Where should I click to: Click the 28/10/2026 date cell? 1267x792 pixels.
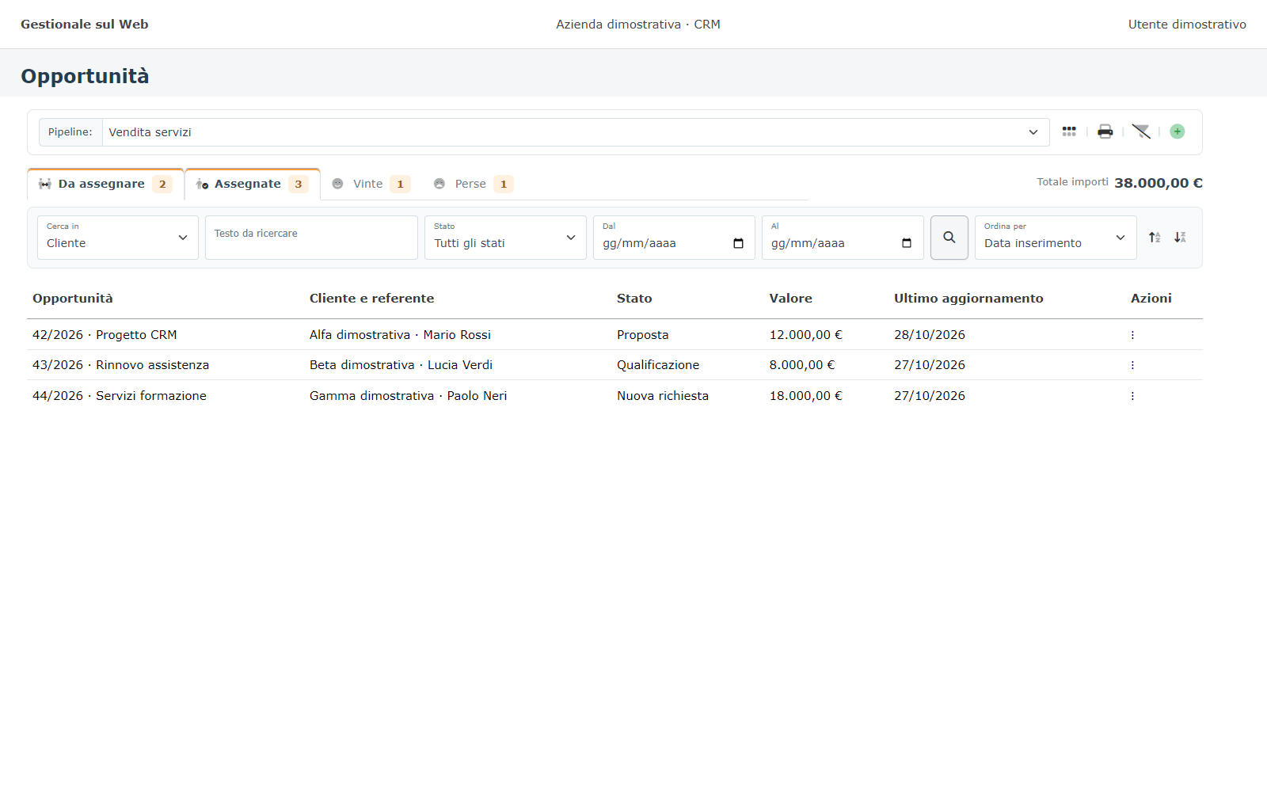930,335
